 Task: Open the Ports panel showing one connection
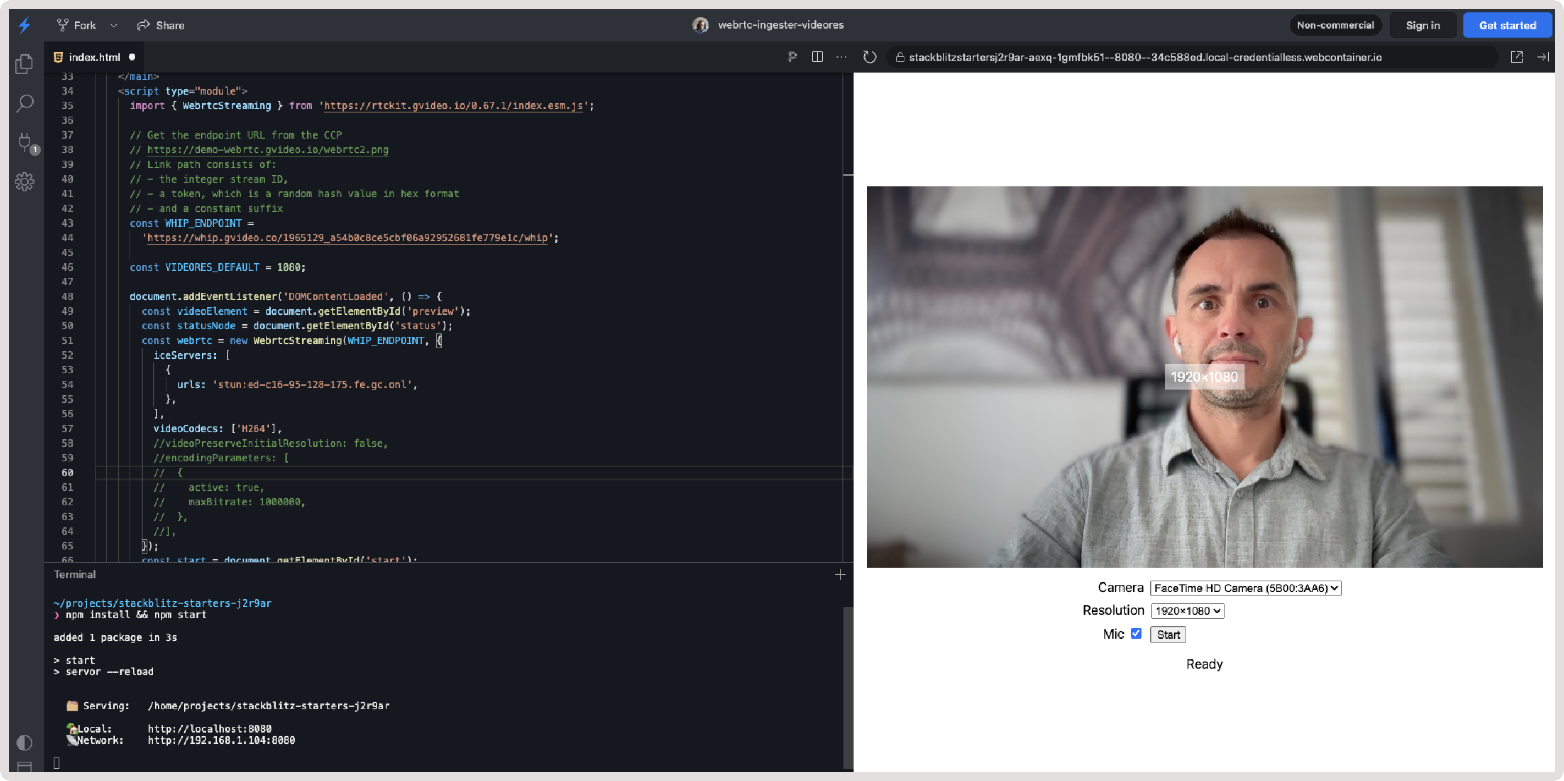tap(24, 144)
